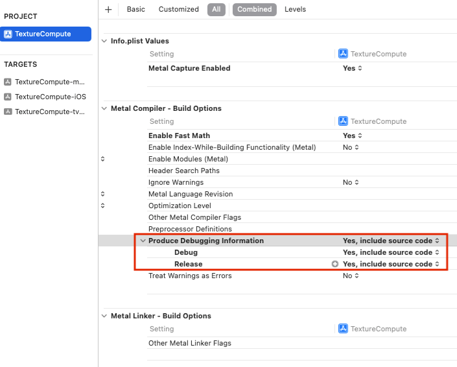457x367 pixels.
Task: Select the Preprocessor Definitions setting
Action: tap(190, 229)
